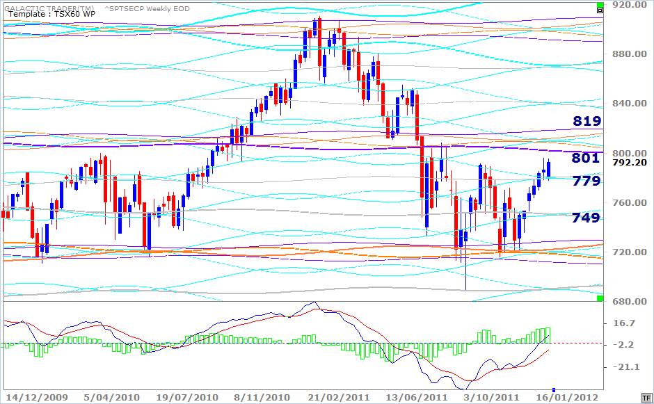Click the green square beside the 680.00 label

[600, 298]
